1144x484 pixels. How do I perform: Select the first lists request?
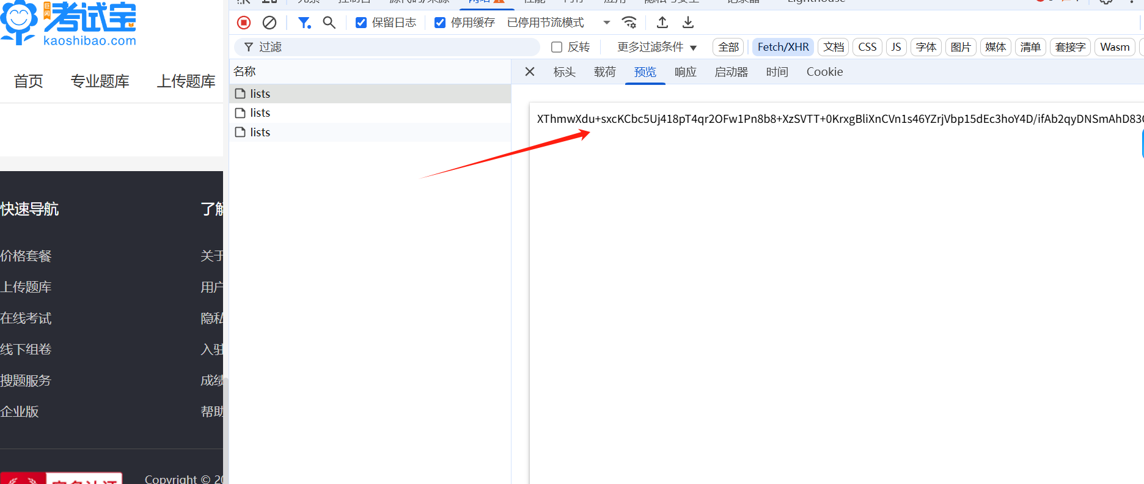[x=370, y=94]
